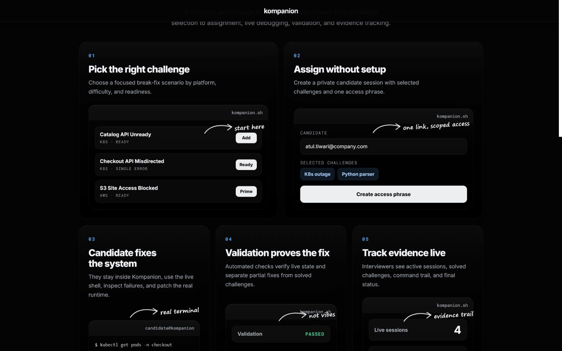Screen dimensions: 562x351
Task: Click Prime button for S3 Site Access Blocked
Action: pos(246,191)
